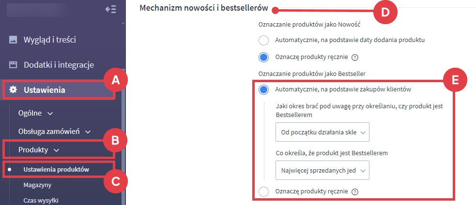The width and height of the screenshot is (476, 205).
Task: Select manual marking for Bestseller products
Action: (x=263, y=192)
